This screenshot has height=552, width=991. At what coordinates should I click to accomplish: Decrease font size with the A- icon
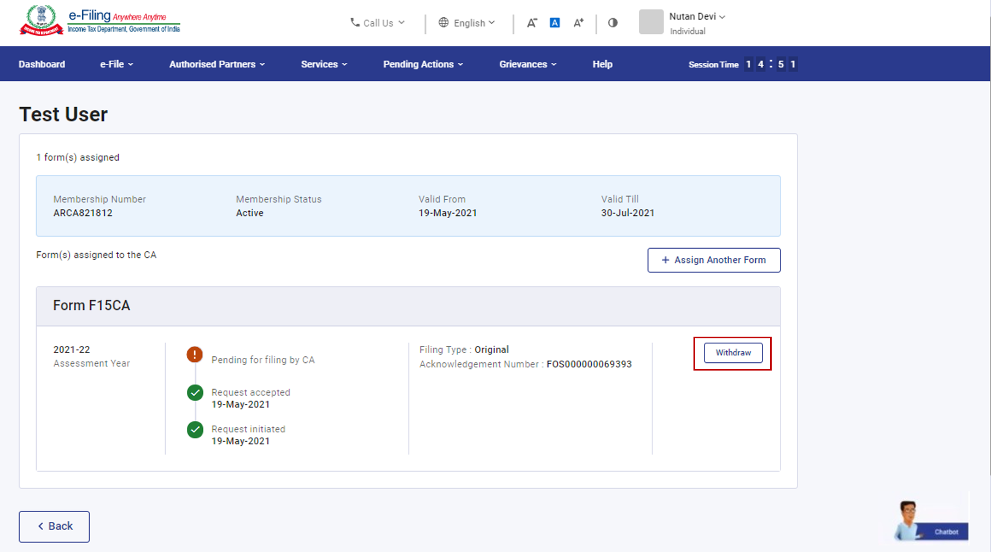(532, 23)
